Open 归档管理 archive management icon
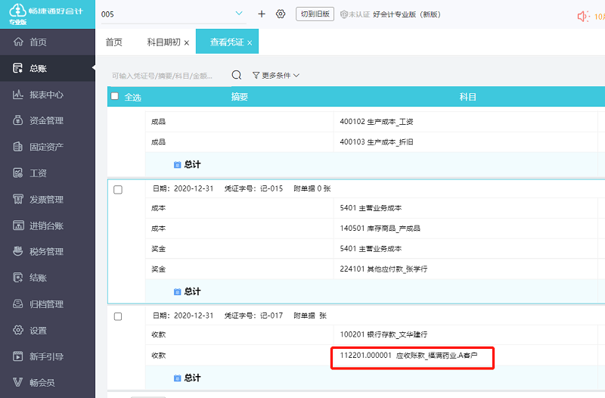Viewport: 605px width, 398px height. pos(17,303)
